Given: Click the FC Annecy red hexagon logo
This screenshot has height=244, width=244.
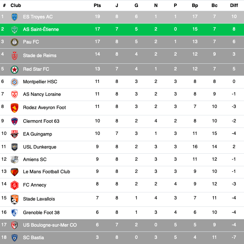Looking at the screenshot, I should pos(14,185).
